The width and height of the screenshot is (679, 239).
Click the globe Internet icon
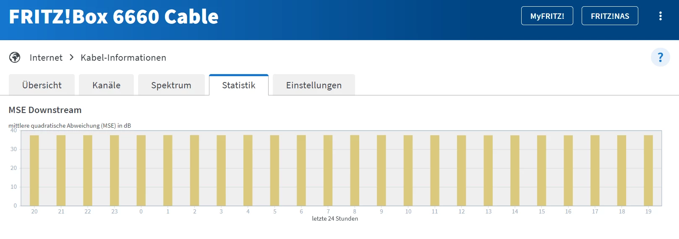[x=15, y=57]
